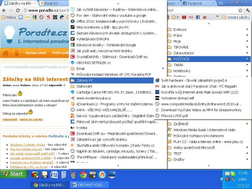Expand the Exekuce bookmark folder

(x=209, y=29)
